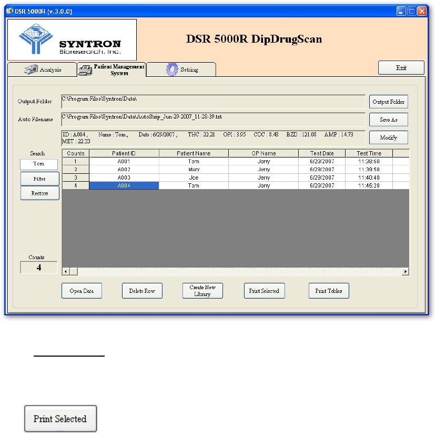Image resolution: width=435 pixels, height=433 pixels.
Task: Click the Patient Name column header
Action: click(x=194, y=153)
